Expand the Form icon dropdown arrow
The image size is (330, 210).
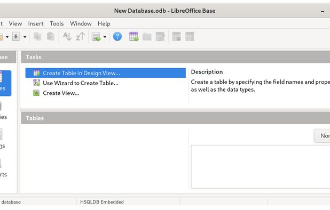[x=105, y=37]
